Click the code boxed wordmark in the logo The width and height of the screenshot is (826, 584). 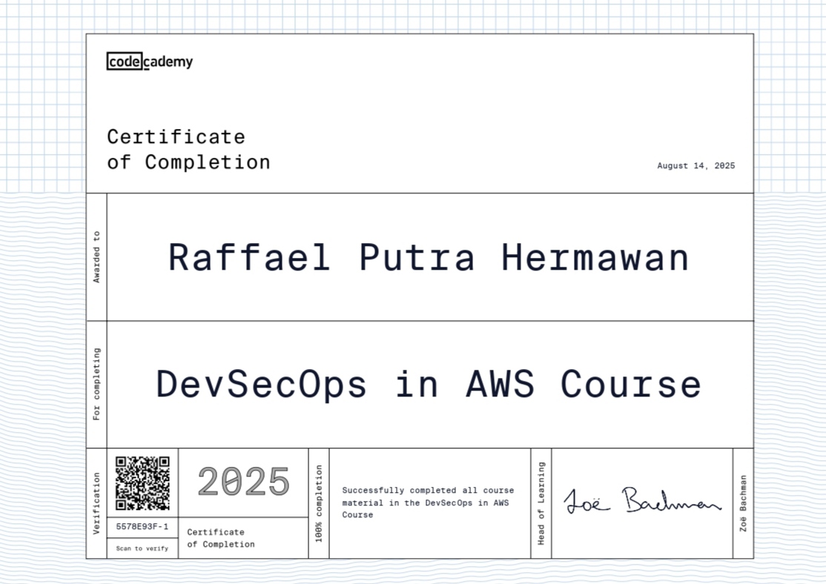click(124, 62)
